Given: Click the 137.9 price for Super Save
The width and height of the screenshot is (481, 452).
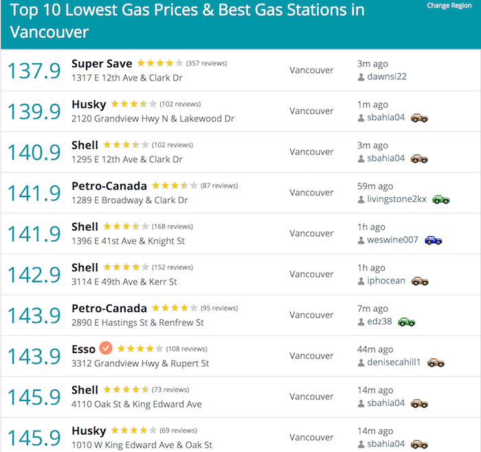Looking at the screenshot, I should (34, 71).
